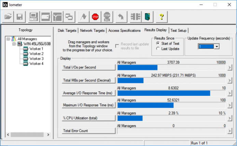Click the gray Stop All tests icon
The width and height of the screenshot is (237, 146).
point(107,17)
